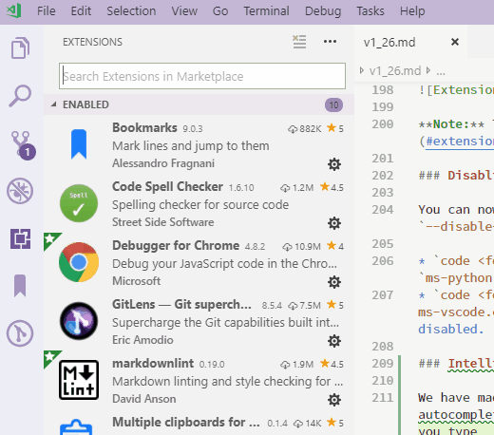Select the markdownlint extension title
The width and height of the screenshot is (494, 435).
(153, 363)
